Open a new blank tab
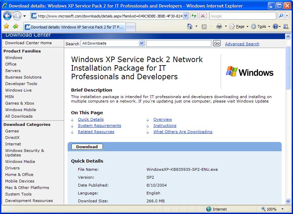The image size is (293, 214). (131, 27)
